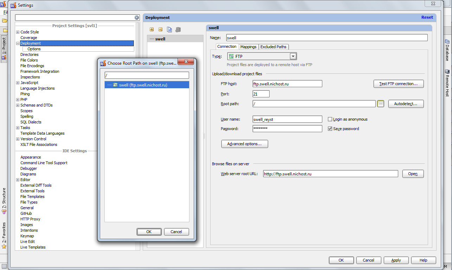Copy the selected server configuration
Image resolution: width=452 pixels, height=270 pixels.
(169, 30)
